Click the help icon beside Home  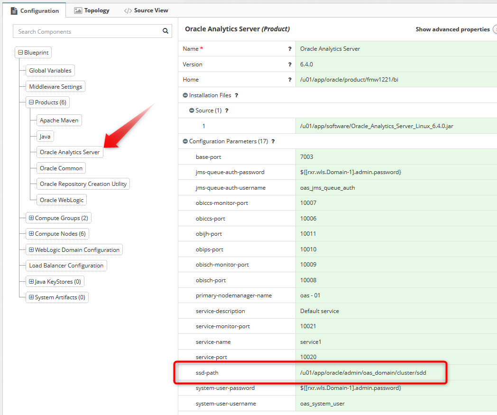(290, 80)
